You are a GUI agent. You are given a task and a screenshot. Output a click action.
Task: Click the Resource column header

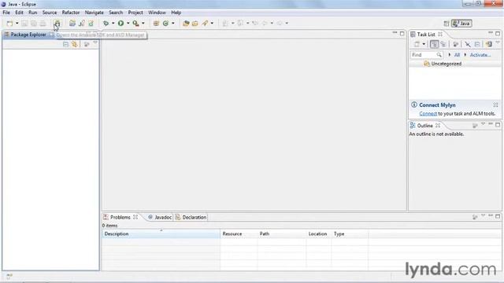[239, 234]
